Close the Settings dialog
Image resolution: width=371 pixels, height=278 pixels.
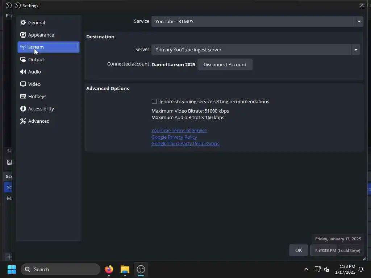362,5
